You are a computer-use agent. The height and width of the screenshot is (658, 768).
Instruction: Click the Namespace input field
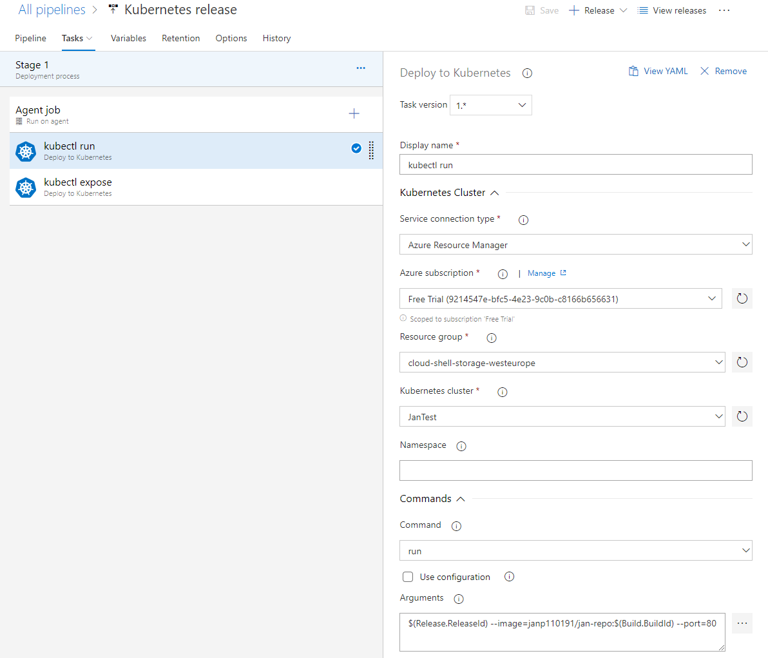[576, 470]
